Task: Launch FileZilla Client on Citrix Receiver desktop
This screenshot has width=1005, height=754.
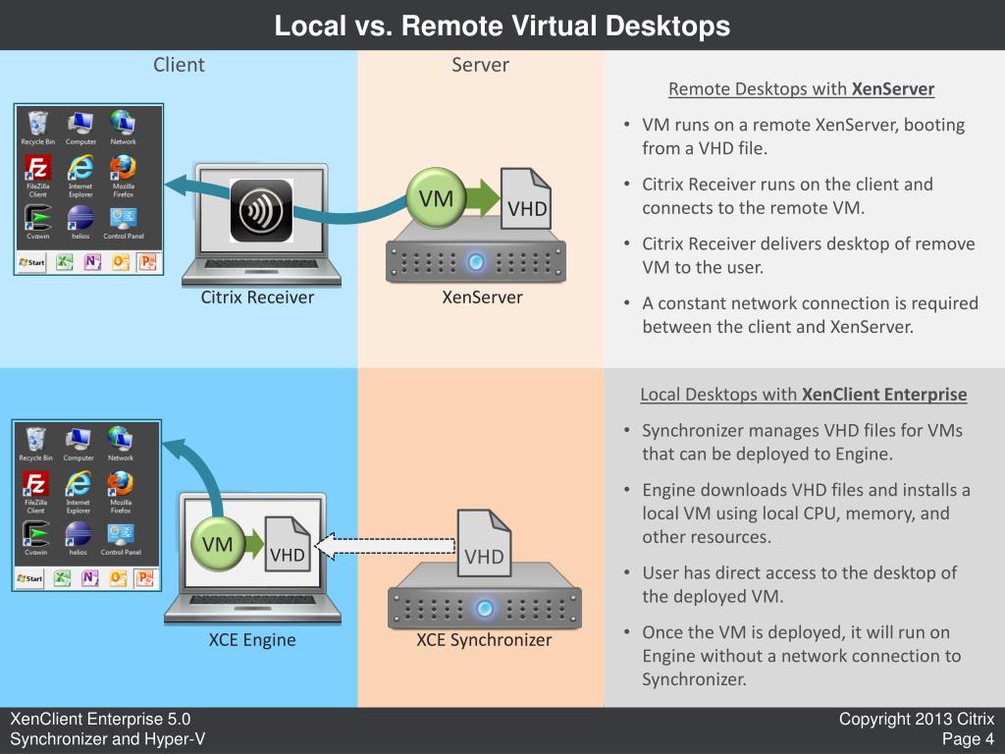Action: 38,176
